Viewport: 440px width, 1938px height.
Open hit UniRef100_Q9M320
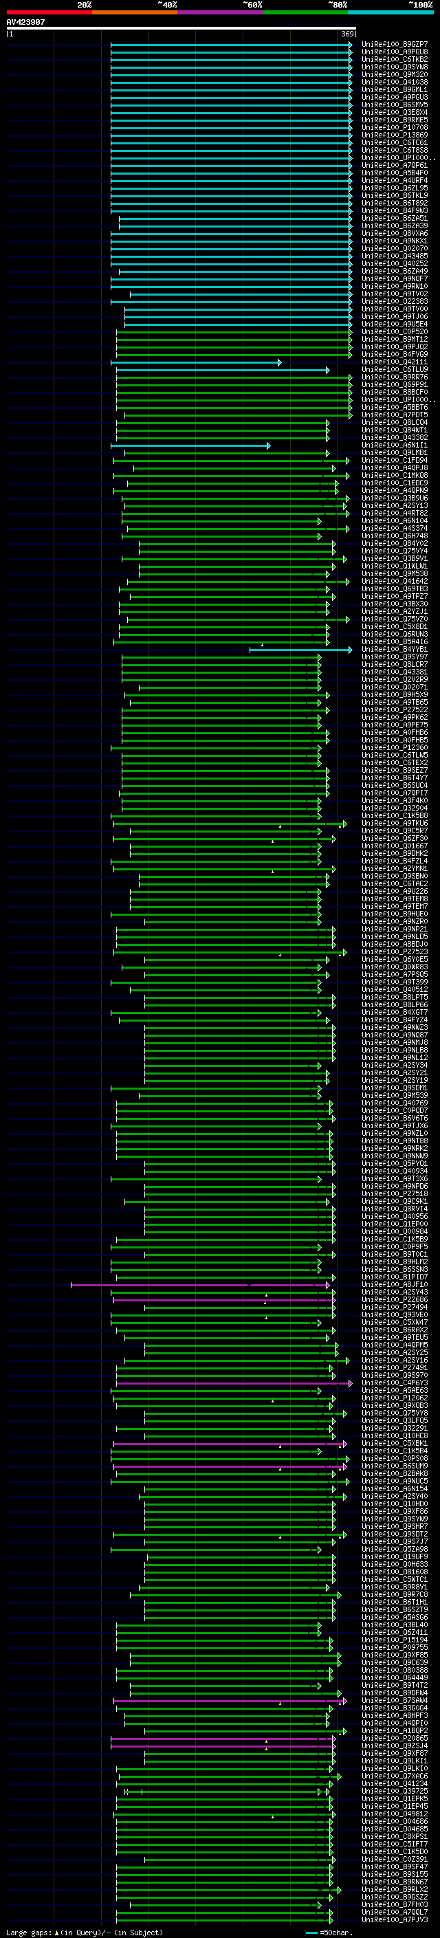(395, 74)
